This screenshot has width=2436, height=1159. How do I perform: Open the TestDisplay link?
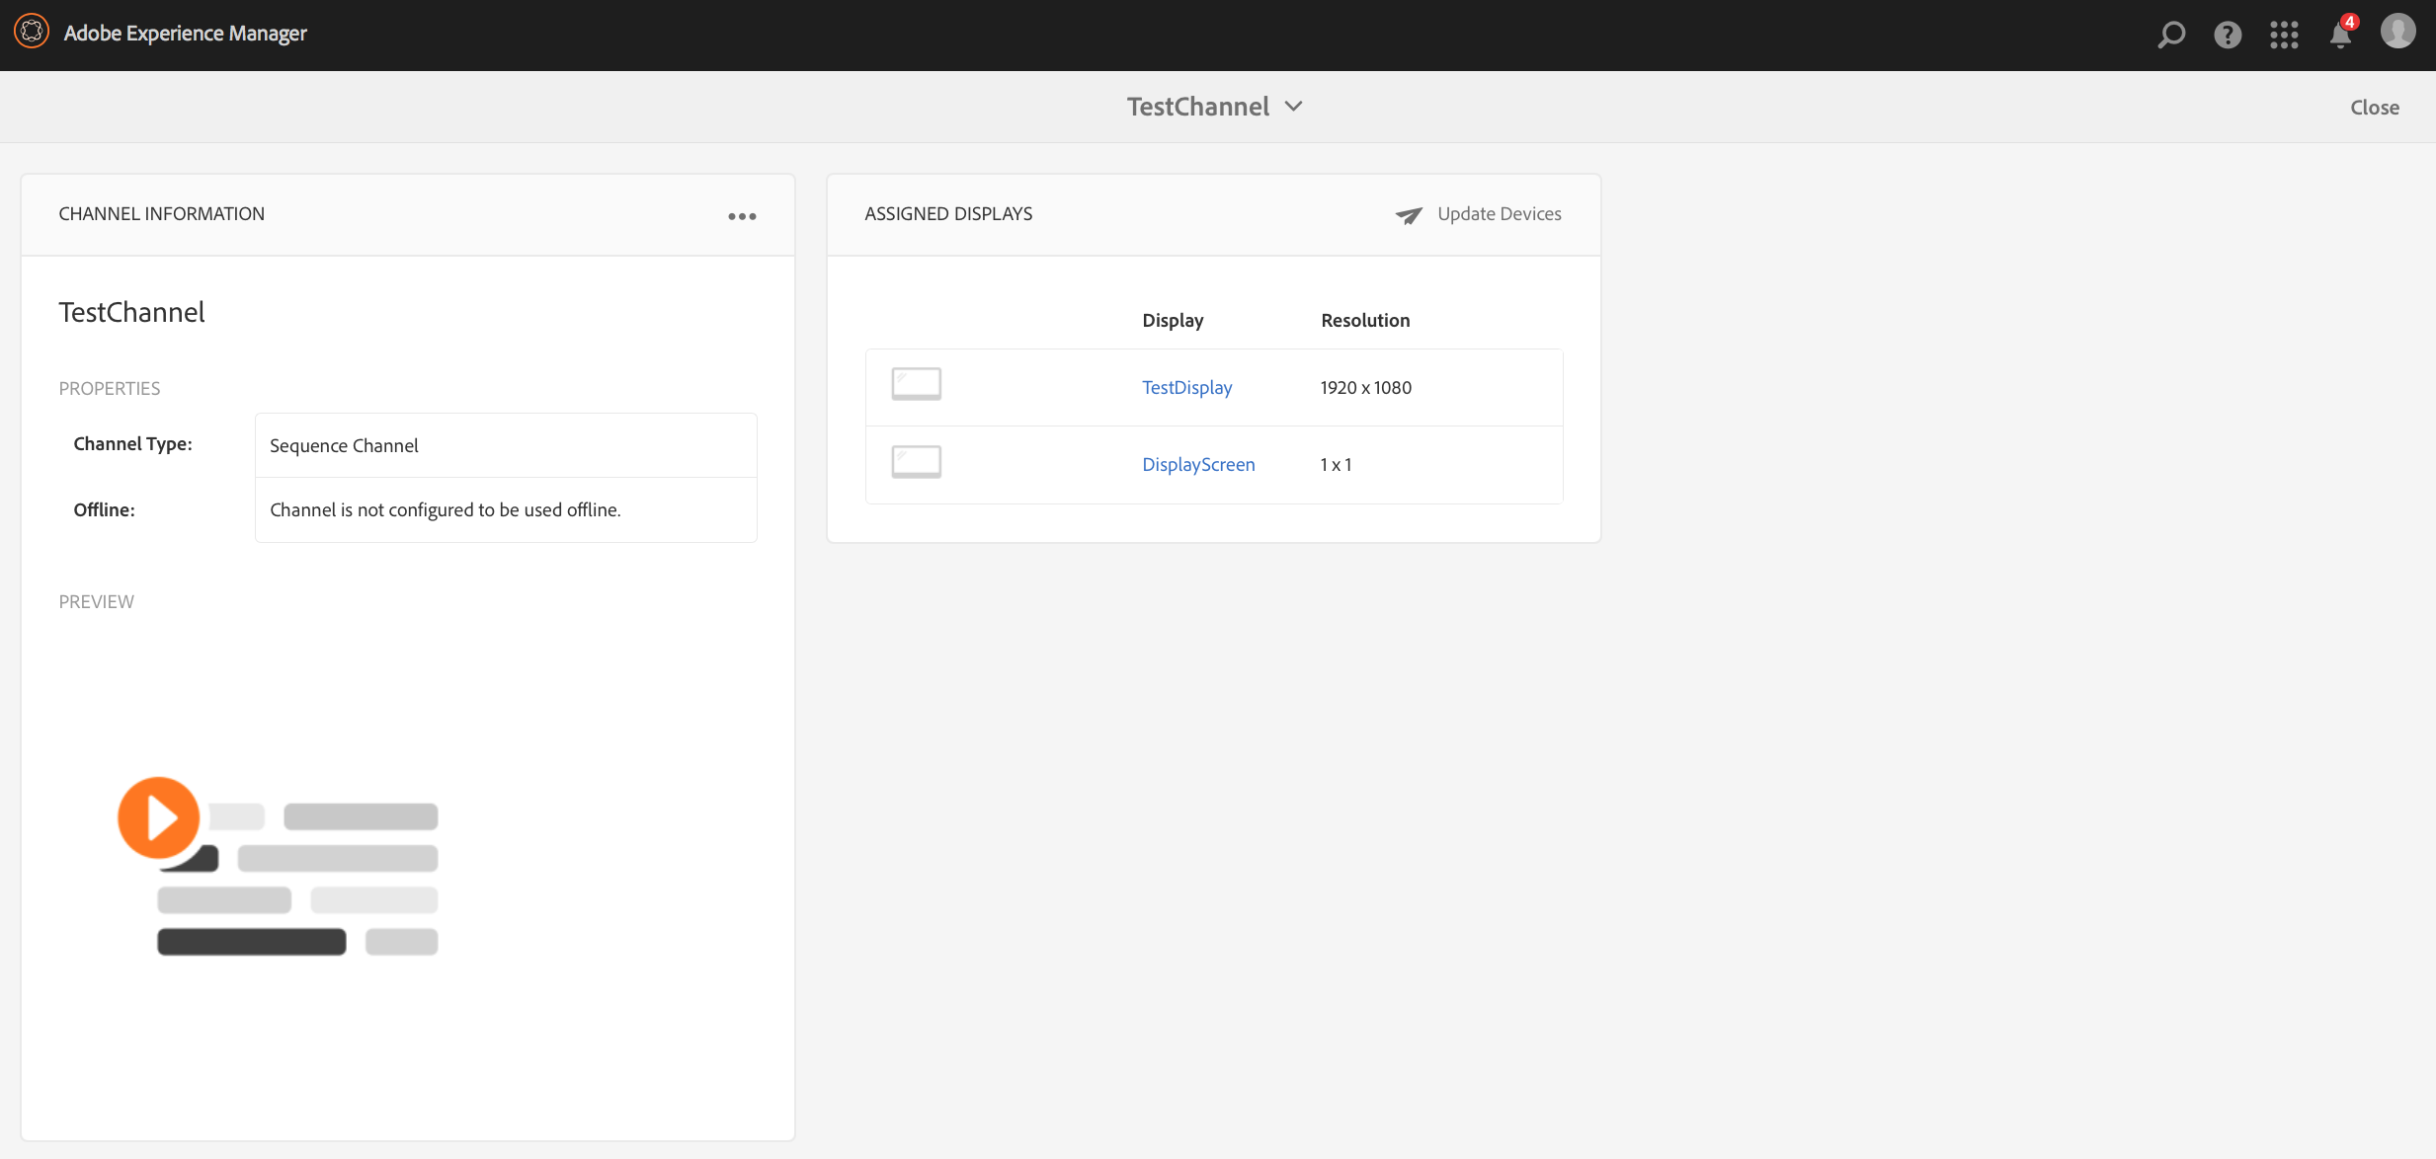[1186, 388]
